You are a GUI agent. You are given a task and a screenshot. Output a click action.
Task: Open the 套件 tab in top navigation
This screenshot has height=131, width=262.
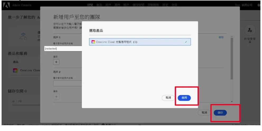click(x=117, y=5)
